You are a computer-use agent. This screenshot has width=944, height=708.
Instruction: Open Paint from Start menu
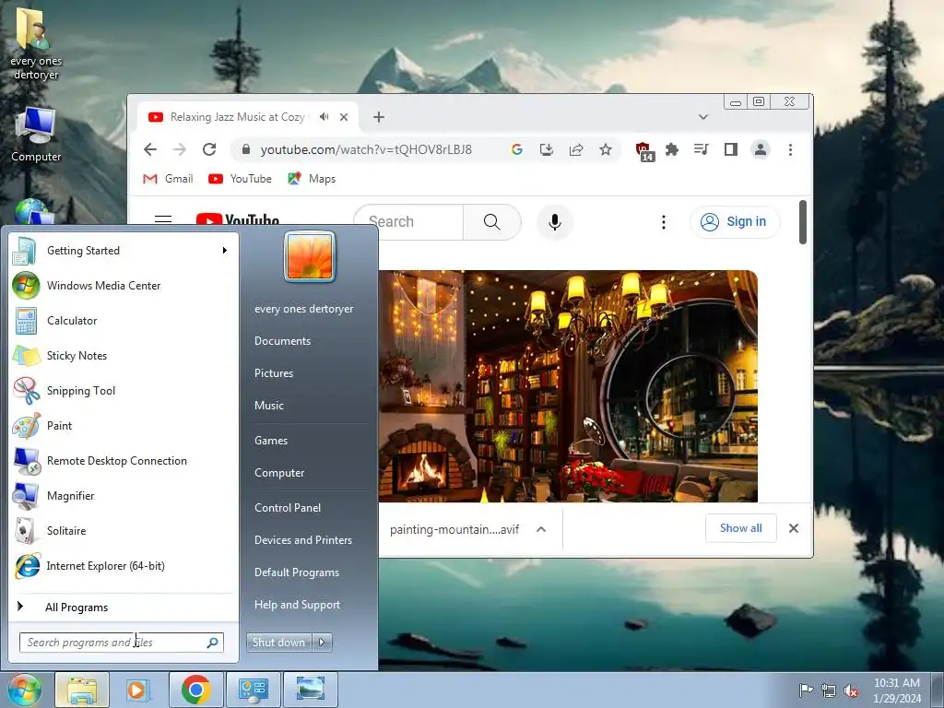click(x=124, y=425)
